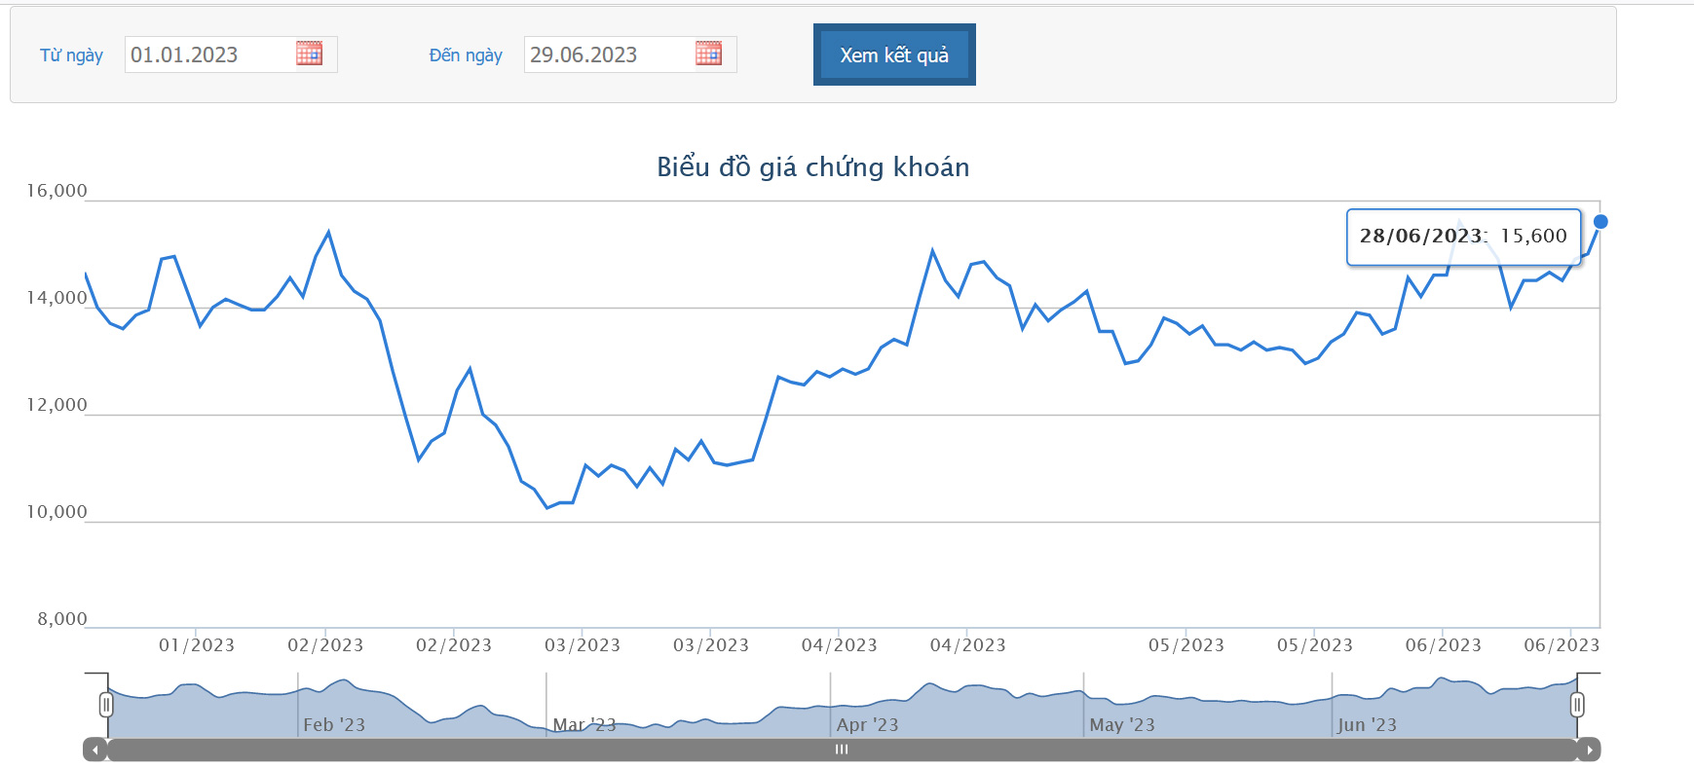Select Apr '23 in the navigator timeline
The width and height of the screenshot is (1694, 769).
867,725
